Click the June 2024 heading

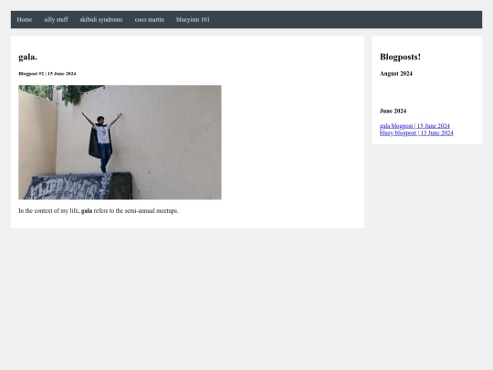(393, 111)
